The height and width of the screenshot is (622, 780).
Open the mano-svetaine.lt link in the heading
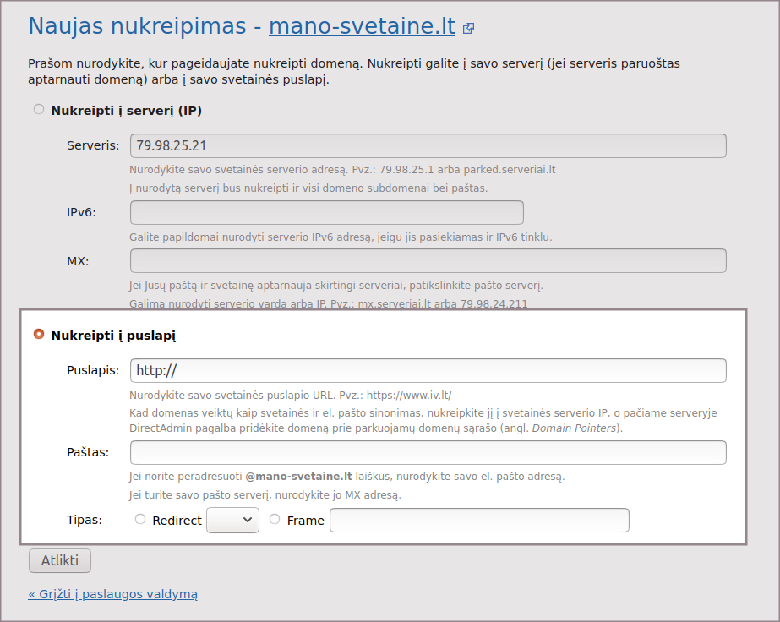[x=362, y=25]
